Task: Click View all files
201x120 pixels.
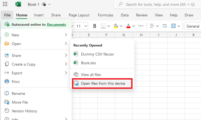Action: click(x=102, y=75)
